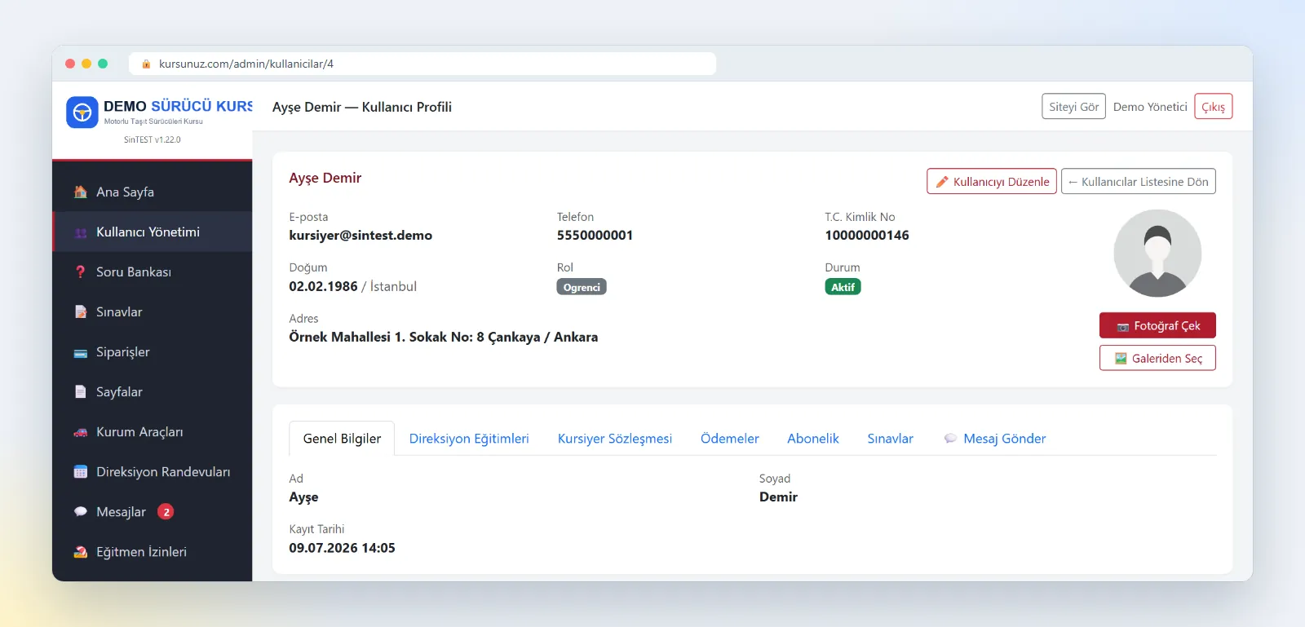Click the unread messages badge showing 2
Screen dimensions: 1305x627
(x=166, y=512)
